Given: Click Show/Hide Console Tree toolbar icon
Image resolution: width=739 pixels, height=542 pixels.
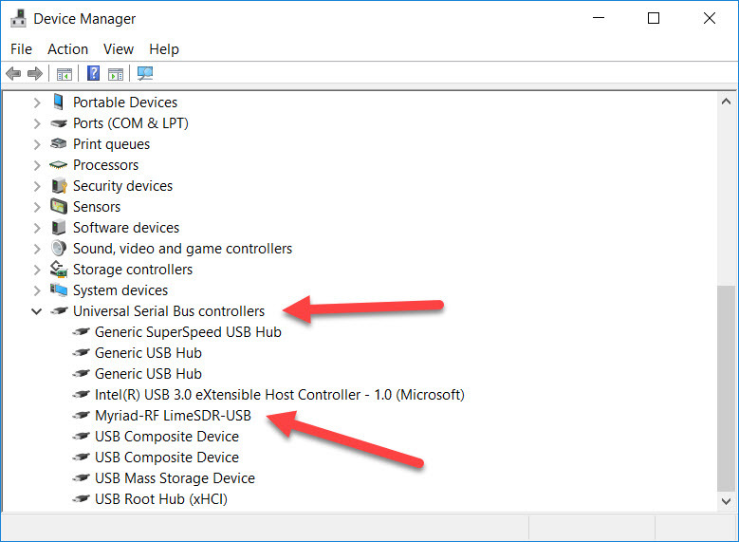Looking at the screenshot, I should pos(65,73).
